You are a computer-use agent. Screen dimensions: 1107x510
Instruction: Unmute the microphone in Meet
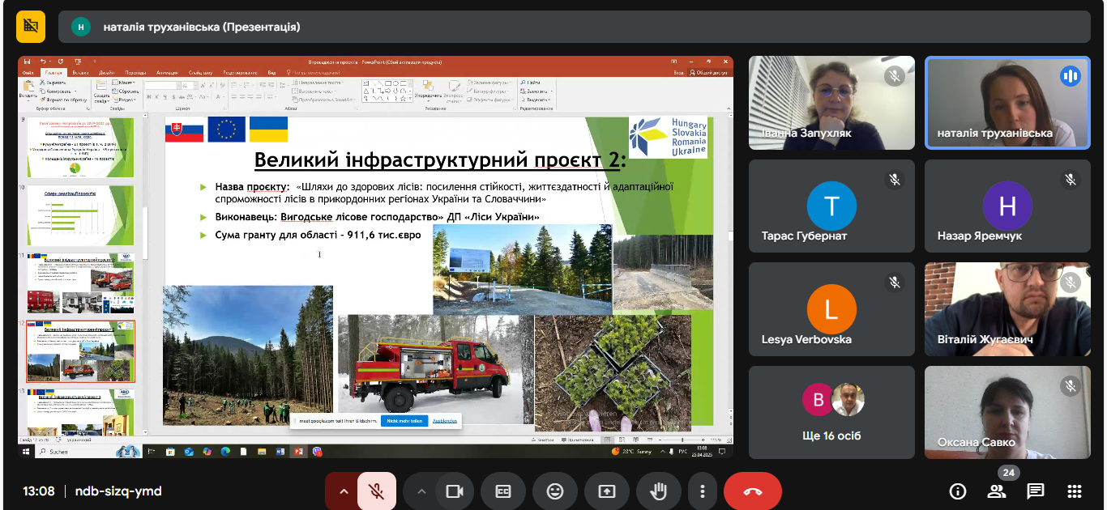point(377,491)
